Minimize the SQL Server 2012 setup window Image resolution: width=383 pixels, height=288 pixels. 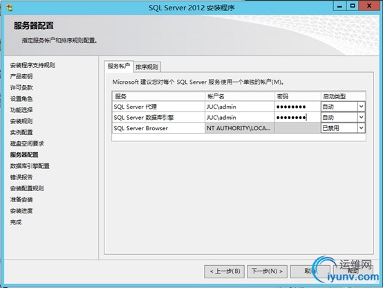(x=339, y=6)
